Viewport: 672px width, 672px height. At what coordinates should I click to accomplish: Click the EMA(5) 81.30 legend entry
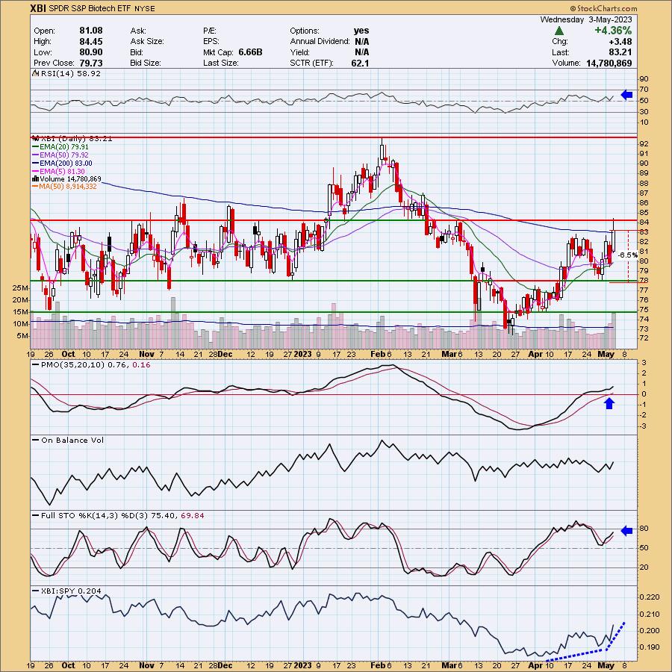[x=58, y=171]
